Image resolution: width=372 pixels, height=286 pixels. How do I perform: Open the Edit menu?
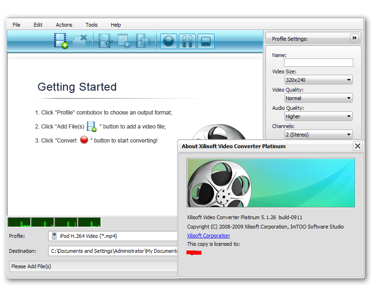point(38,25)
